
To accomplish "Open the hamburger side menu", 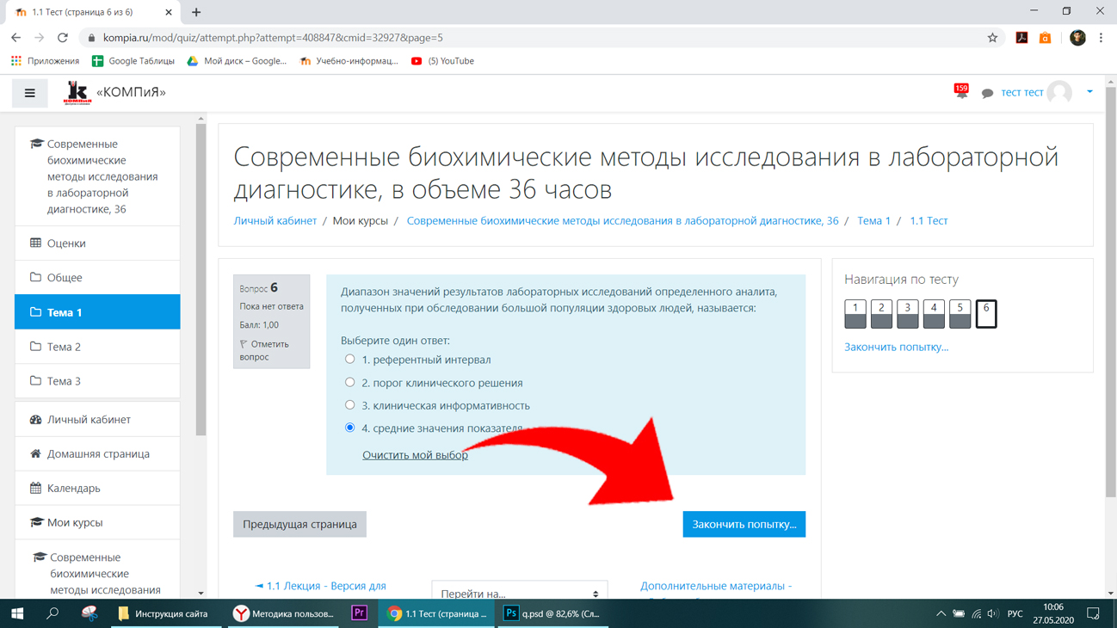I will (x=29, y=93).
